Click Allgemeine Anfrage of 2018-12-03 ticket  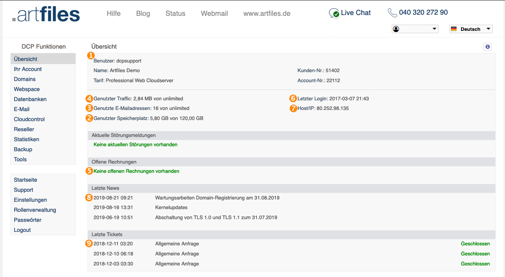[177, 264]
